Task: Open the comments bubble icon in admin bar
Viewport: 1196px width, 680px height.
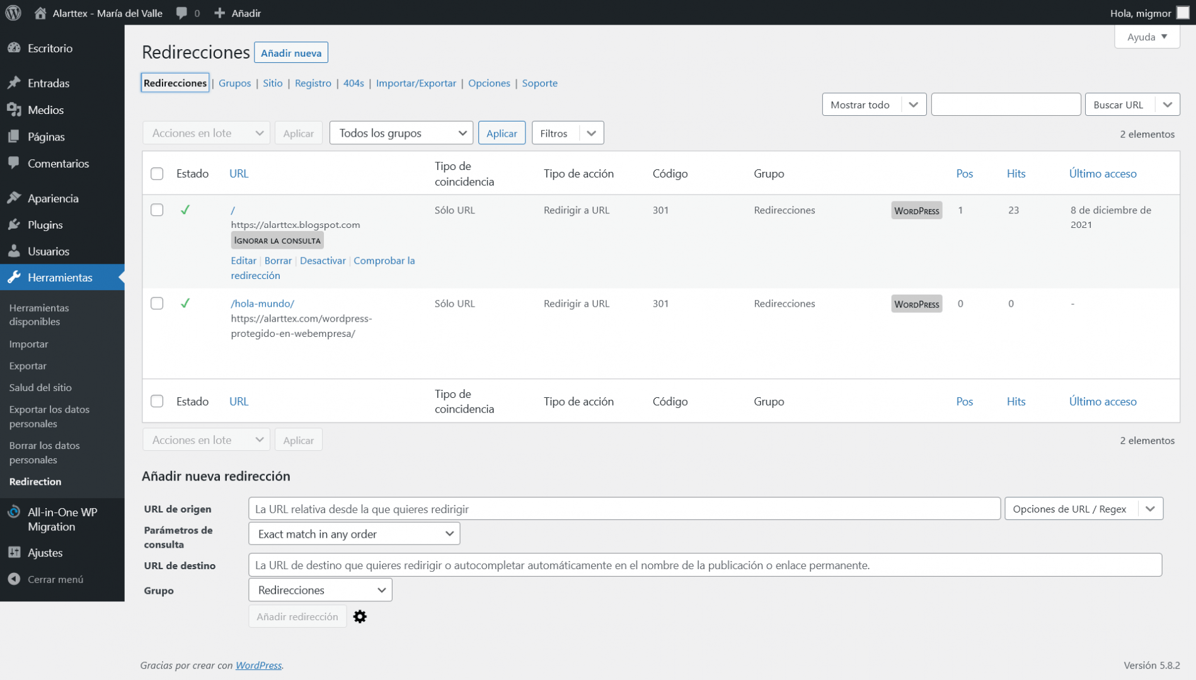Action: coord(181,13)
